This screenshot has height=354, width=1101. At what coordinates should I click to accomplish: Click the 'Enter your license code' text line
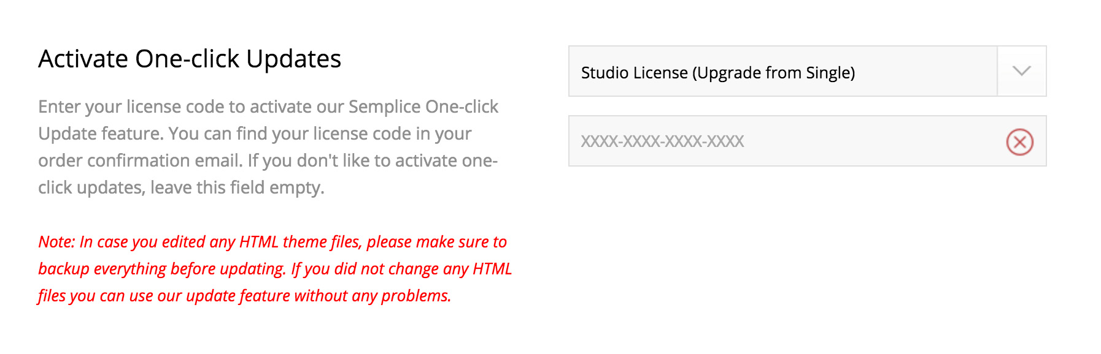click(x=268, y=107)
